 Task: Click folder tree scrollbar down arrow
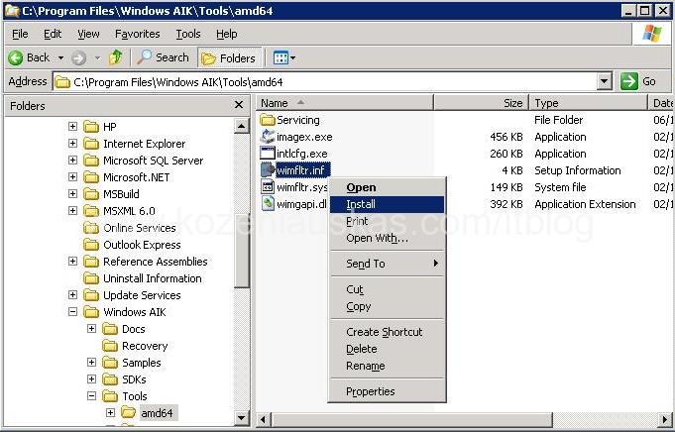coord(241,417)
